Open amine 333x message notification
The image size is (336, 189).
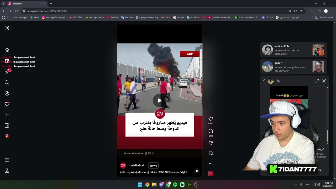293,50
